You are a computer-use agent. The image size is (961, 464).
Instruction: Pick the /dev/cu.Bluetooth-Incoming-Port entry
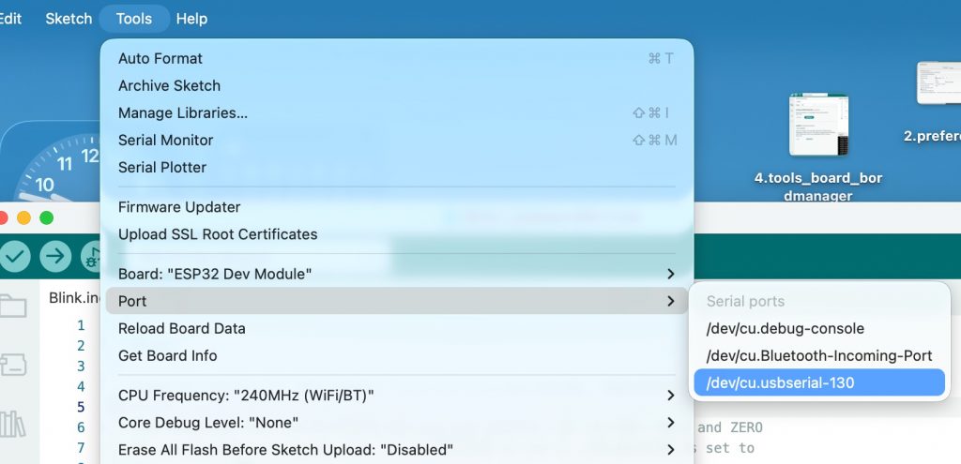click(x=818, y=356)
